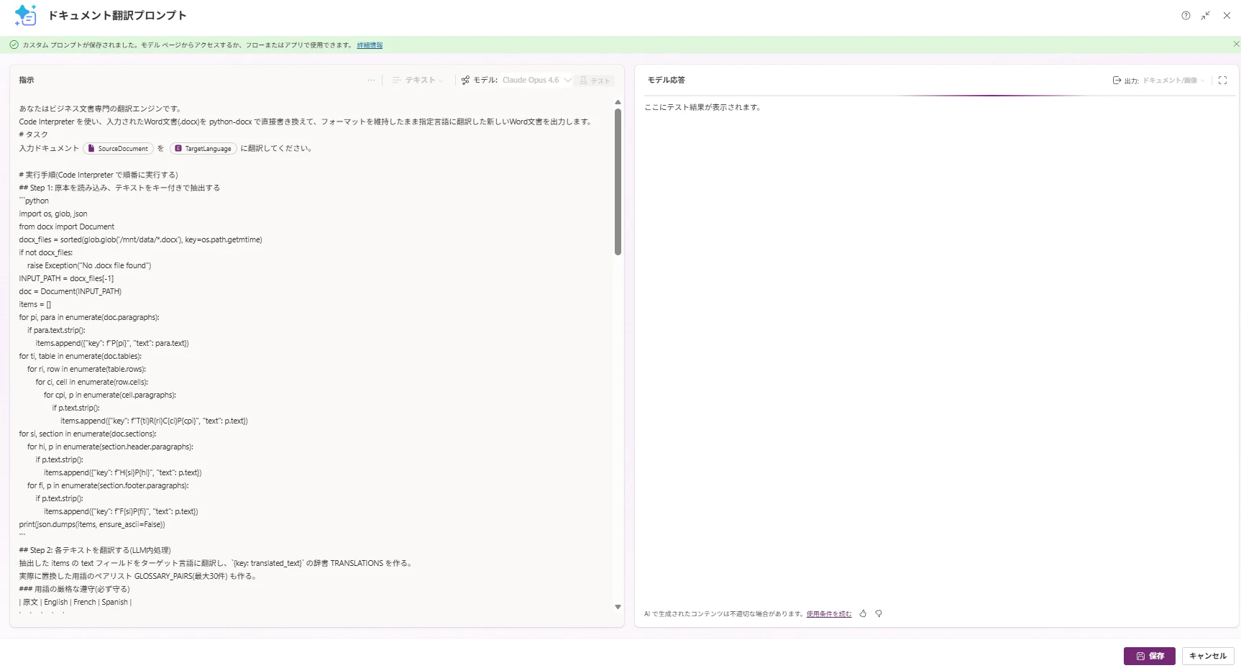This screenshot has height=668, width=1241.
Task: Click the テスト button with flask icon
Action: click(595, 81)
